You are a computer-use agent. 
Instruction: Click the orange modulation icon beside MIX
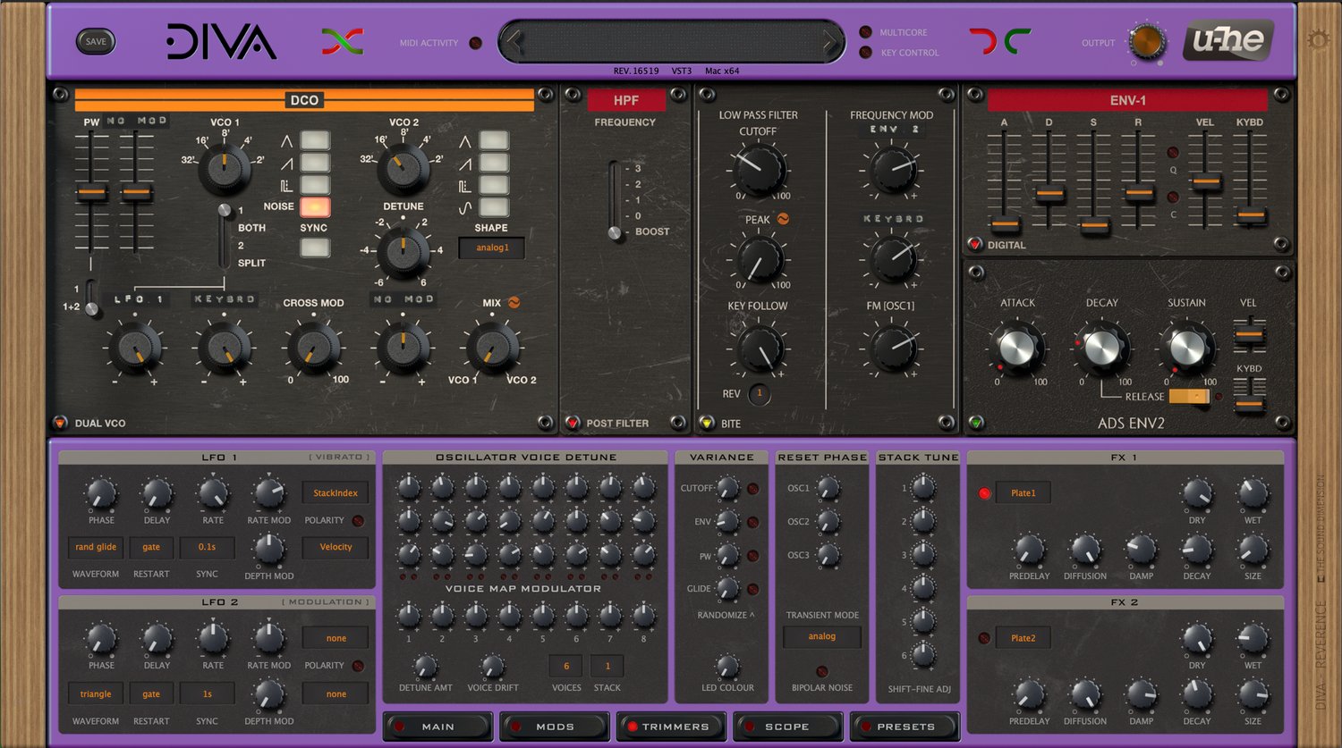(x=514, y=303)
